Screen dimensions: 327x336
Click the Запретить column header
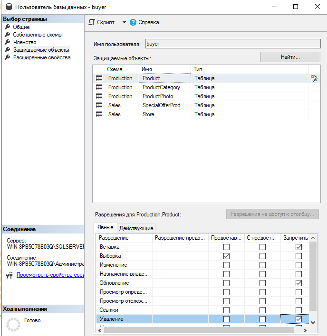click(x=295, y=238)
